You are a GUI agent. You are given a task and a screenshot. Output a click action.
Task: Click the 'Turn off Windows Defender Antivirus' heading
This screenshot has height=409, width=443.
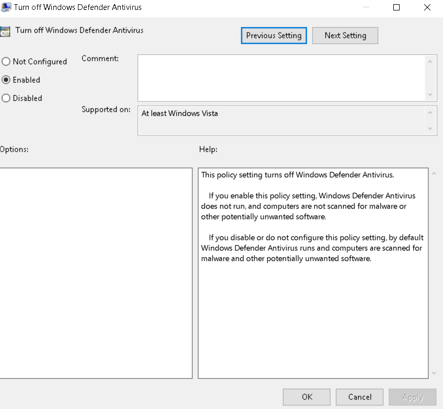pos(79,30)
